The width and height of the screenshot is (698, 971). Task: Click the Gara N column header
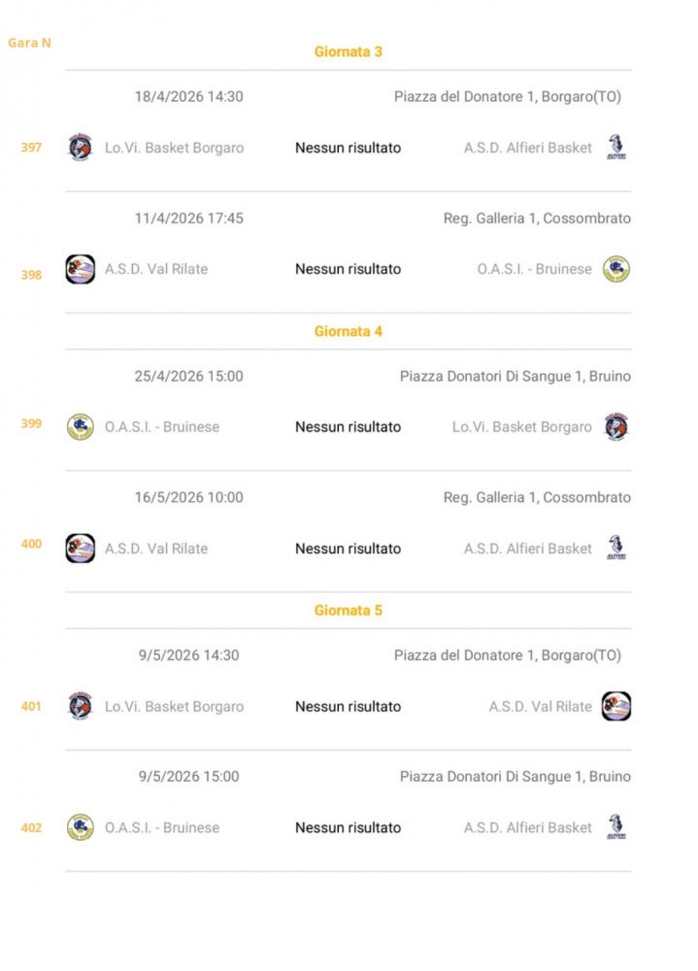coord(29,43)
